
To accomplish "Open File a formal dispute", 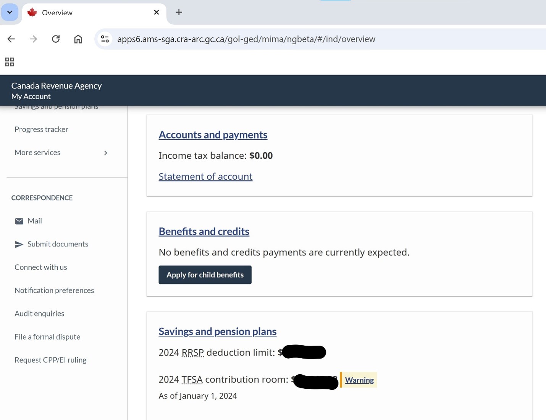I will coord(47,337).
